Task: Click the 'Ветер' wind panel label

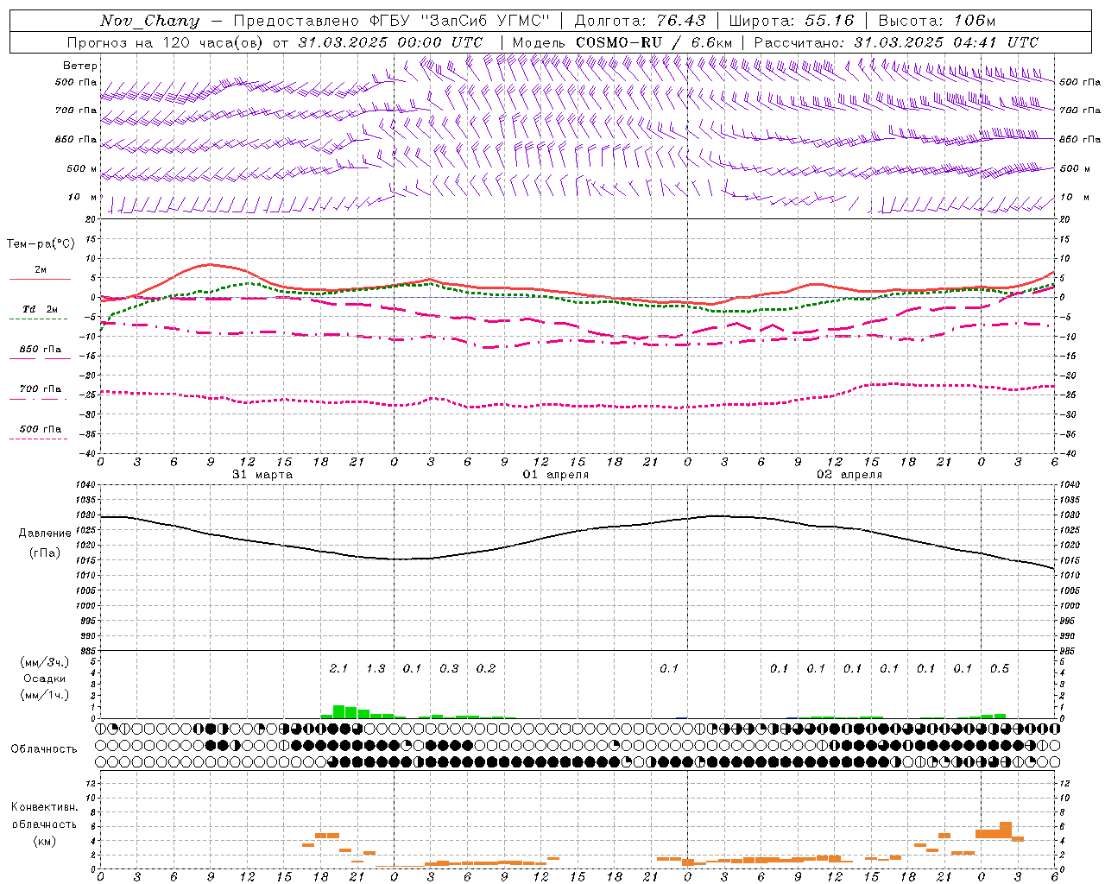Action: (x=80, y=66)
